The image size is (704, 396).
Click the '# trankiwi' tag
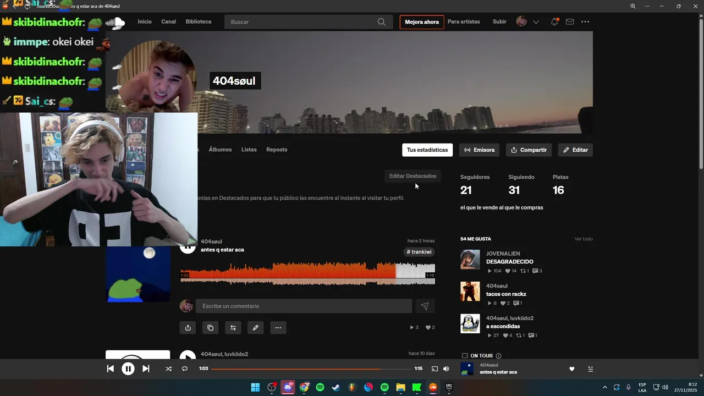(x=420, y=252)
